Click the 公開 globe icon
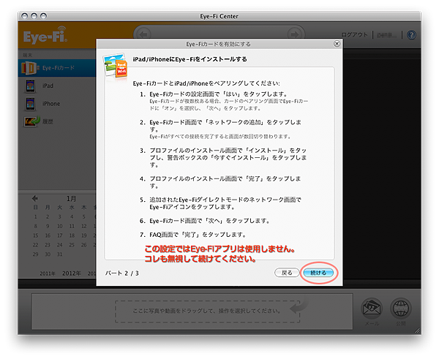Screen dimensions: 439x359 tap(401, 309)
